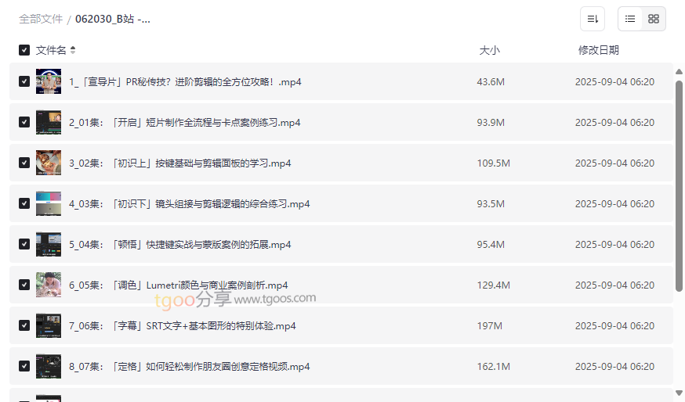Click the 修改日期 column header
This screenshot has width=685, height=402.
(598, 50)
